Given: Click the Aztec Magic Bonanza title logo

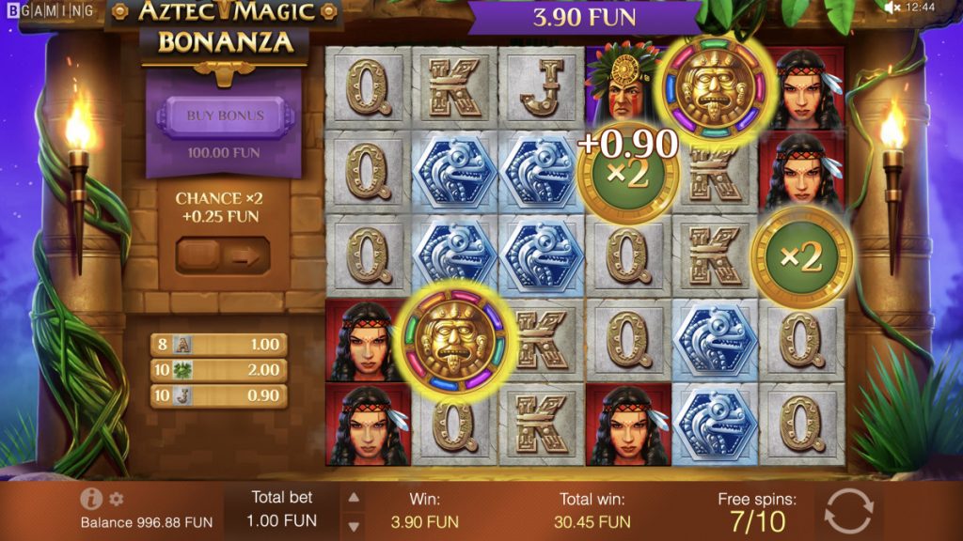Looking at the screenshot, I should tap(225, 29).
